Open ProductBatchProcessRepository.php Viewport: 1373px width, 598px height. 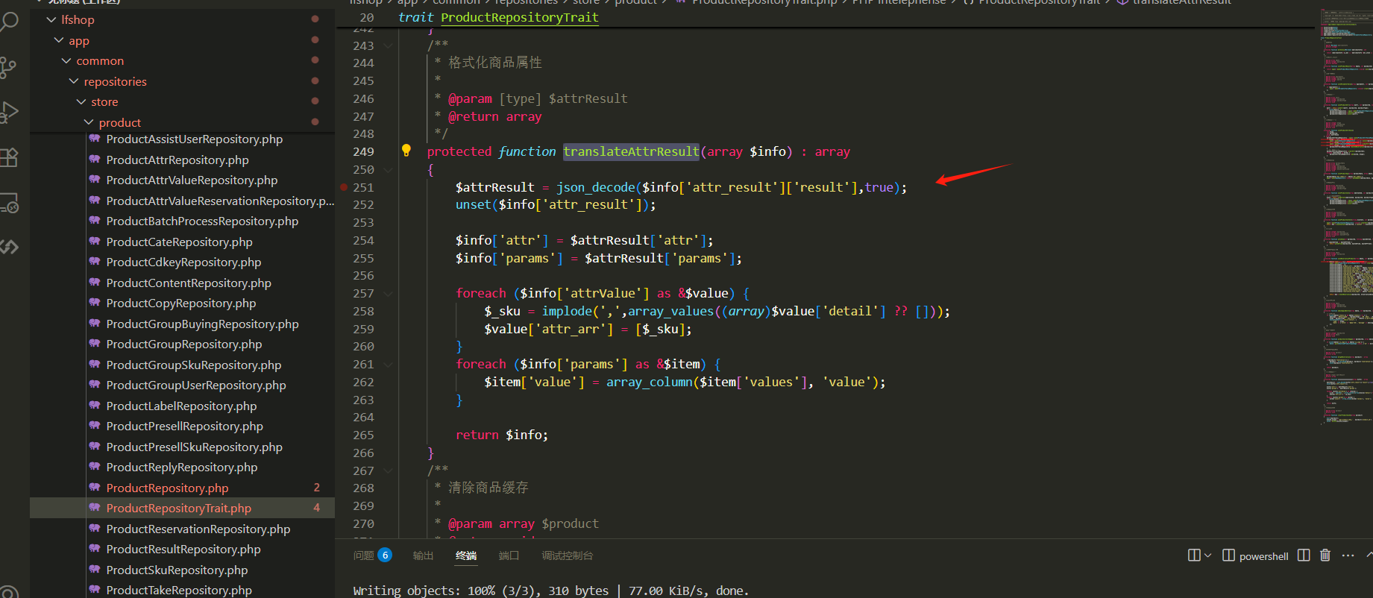click(202, 221)
